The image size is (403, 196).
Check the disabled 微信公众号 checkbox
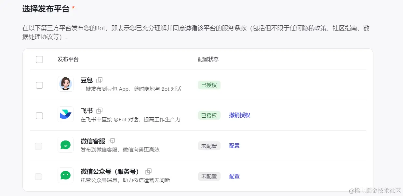[x=38, y=176]
